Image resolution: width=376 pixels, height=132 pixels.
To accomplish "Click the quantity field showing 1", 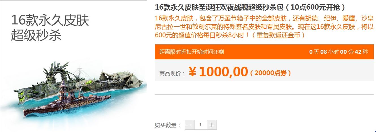I will (x=201, y=125).
